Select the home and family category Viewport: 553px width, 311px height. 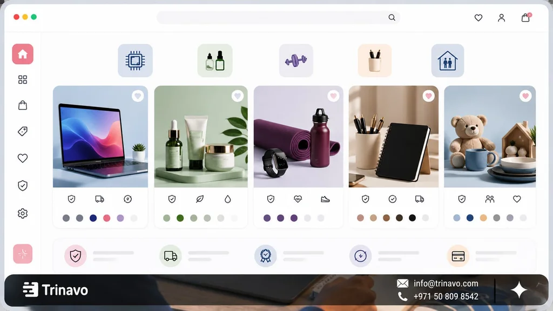(448, 60)
